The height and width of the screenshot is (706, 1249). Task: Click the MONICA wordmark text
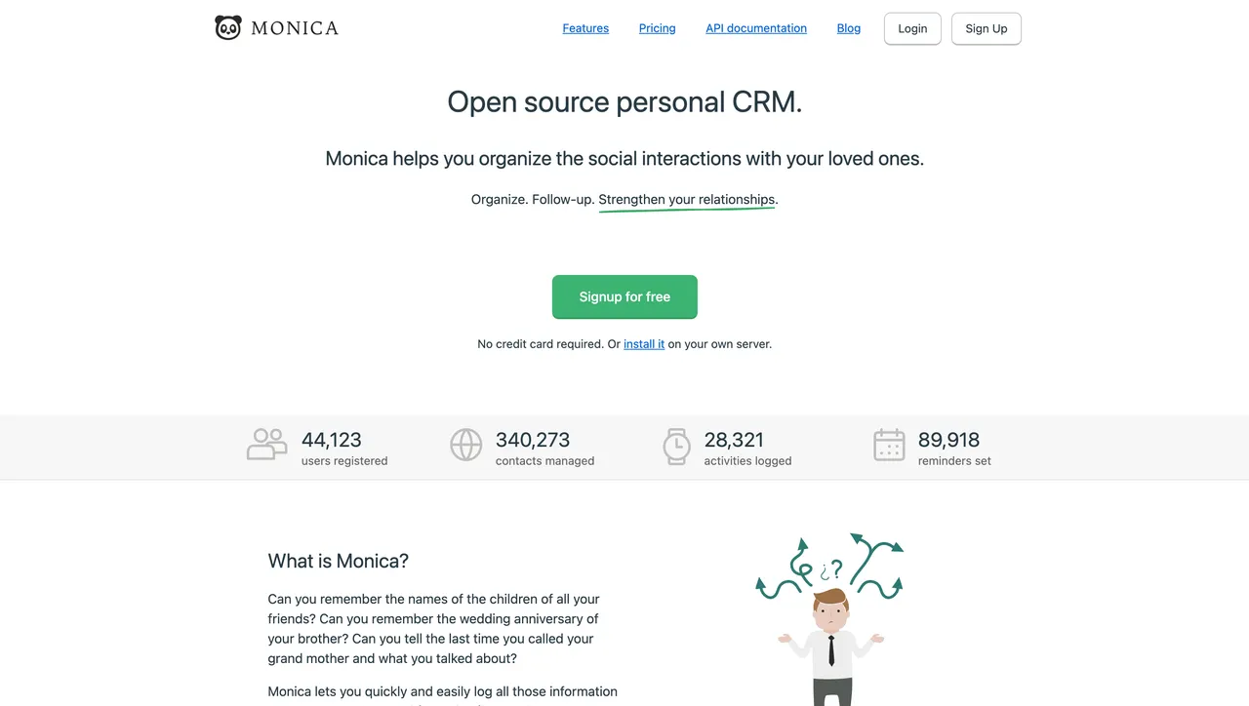(x=295, y=28)
